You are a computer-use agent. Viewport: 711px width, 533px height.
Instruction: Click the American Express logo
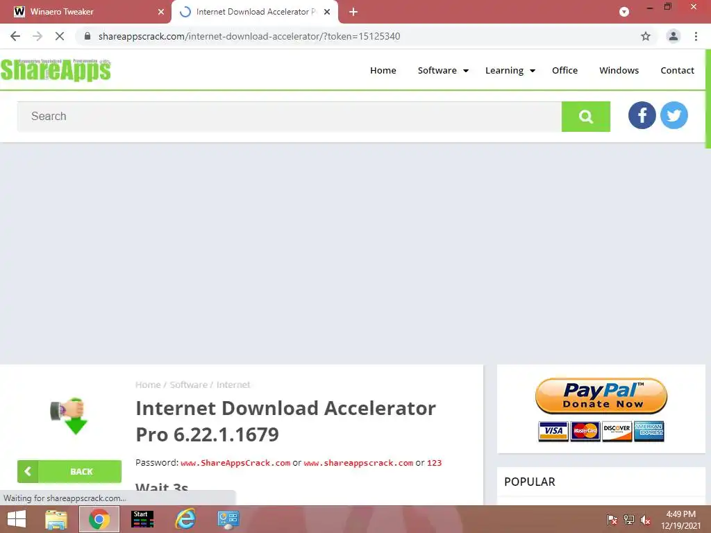(x=649, y=431)
